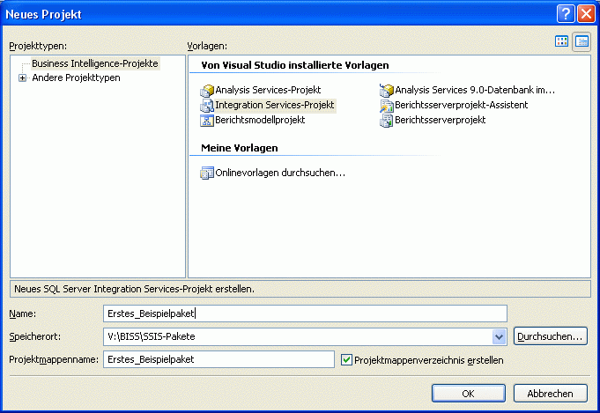The image size is (600, 413).
Task: Click into the Name input field
Action: 305,313
